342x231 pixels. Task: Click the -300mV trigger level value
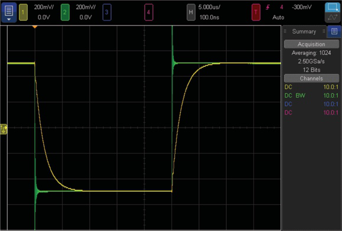[302, 7]
